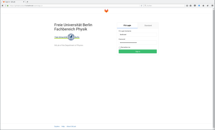The height and width of the screenshot is (130, 215).
Task: Close the 'Sign in · GitLab' browser tab
Action: click(x=24, y=2)
